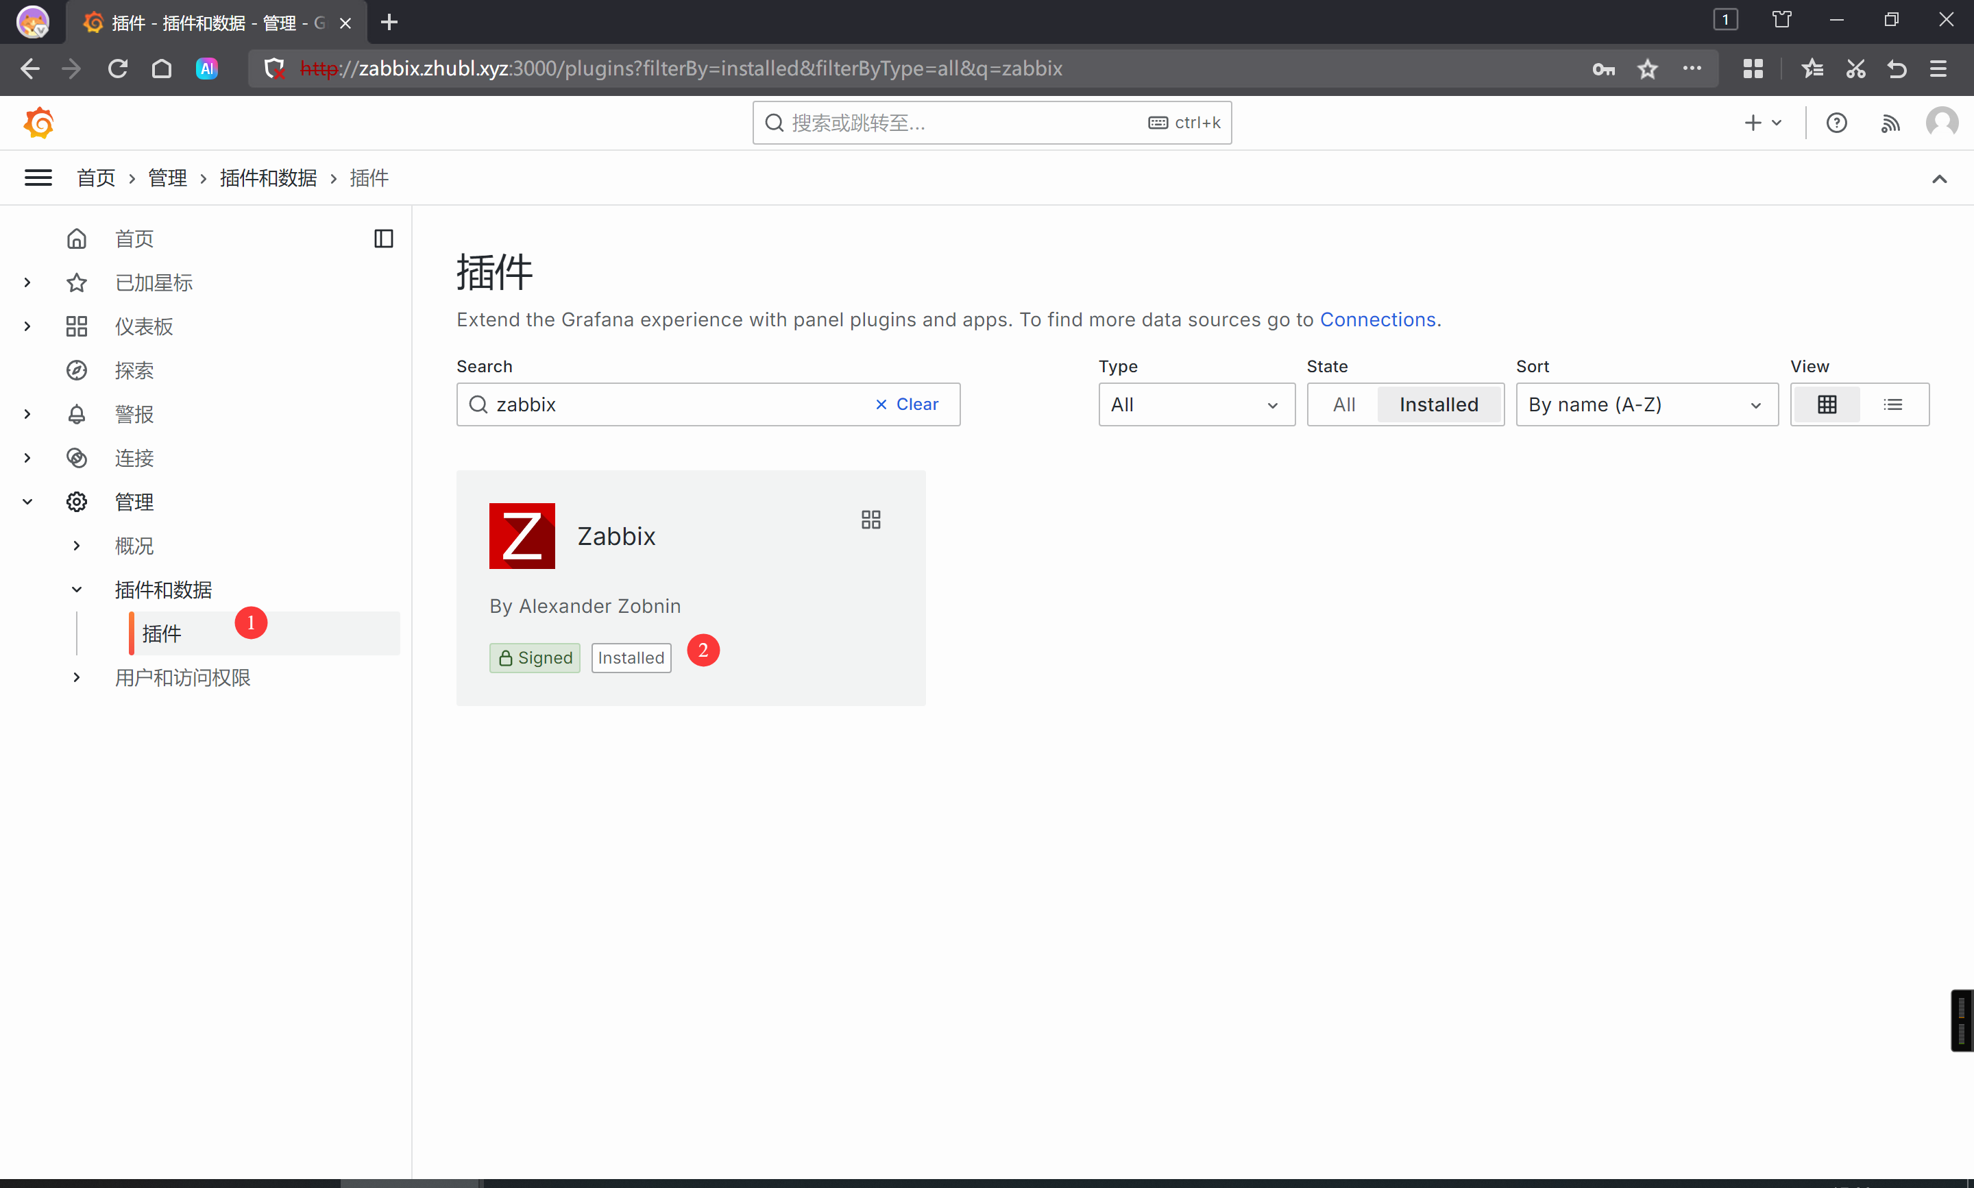
Task: Open the hamburger navigation menu
Action: coord(38,178)
